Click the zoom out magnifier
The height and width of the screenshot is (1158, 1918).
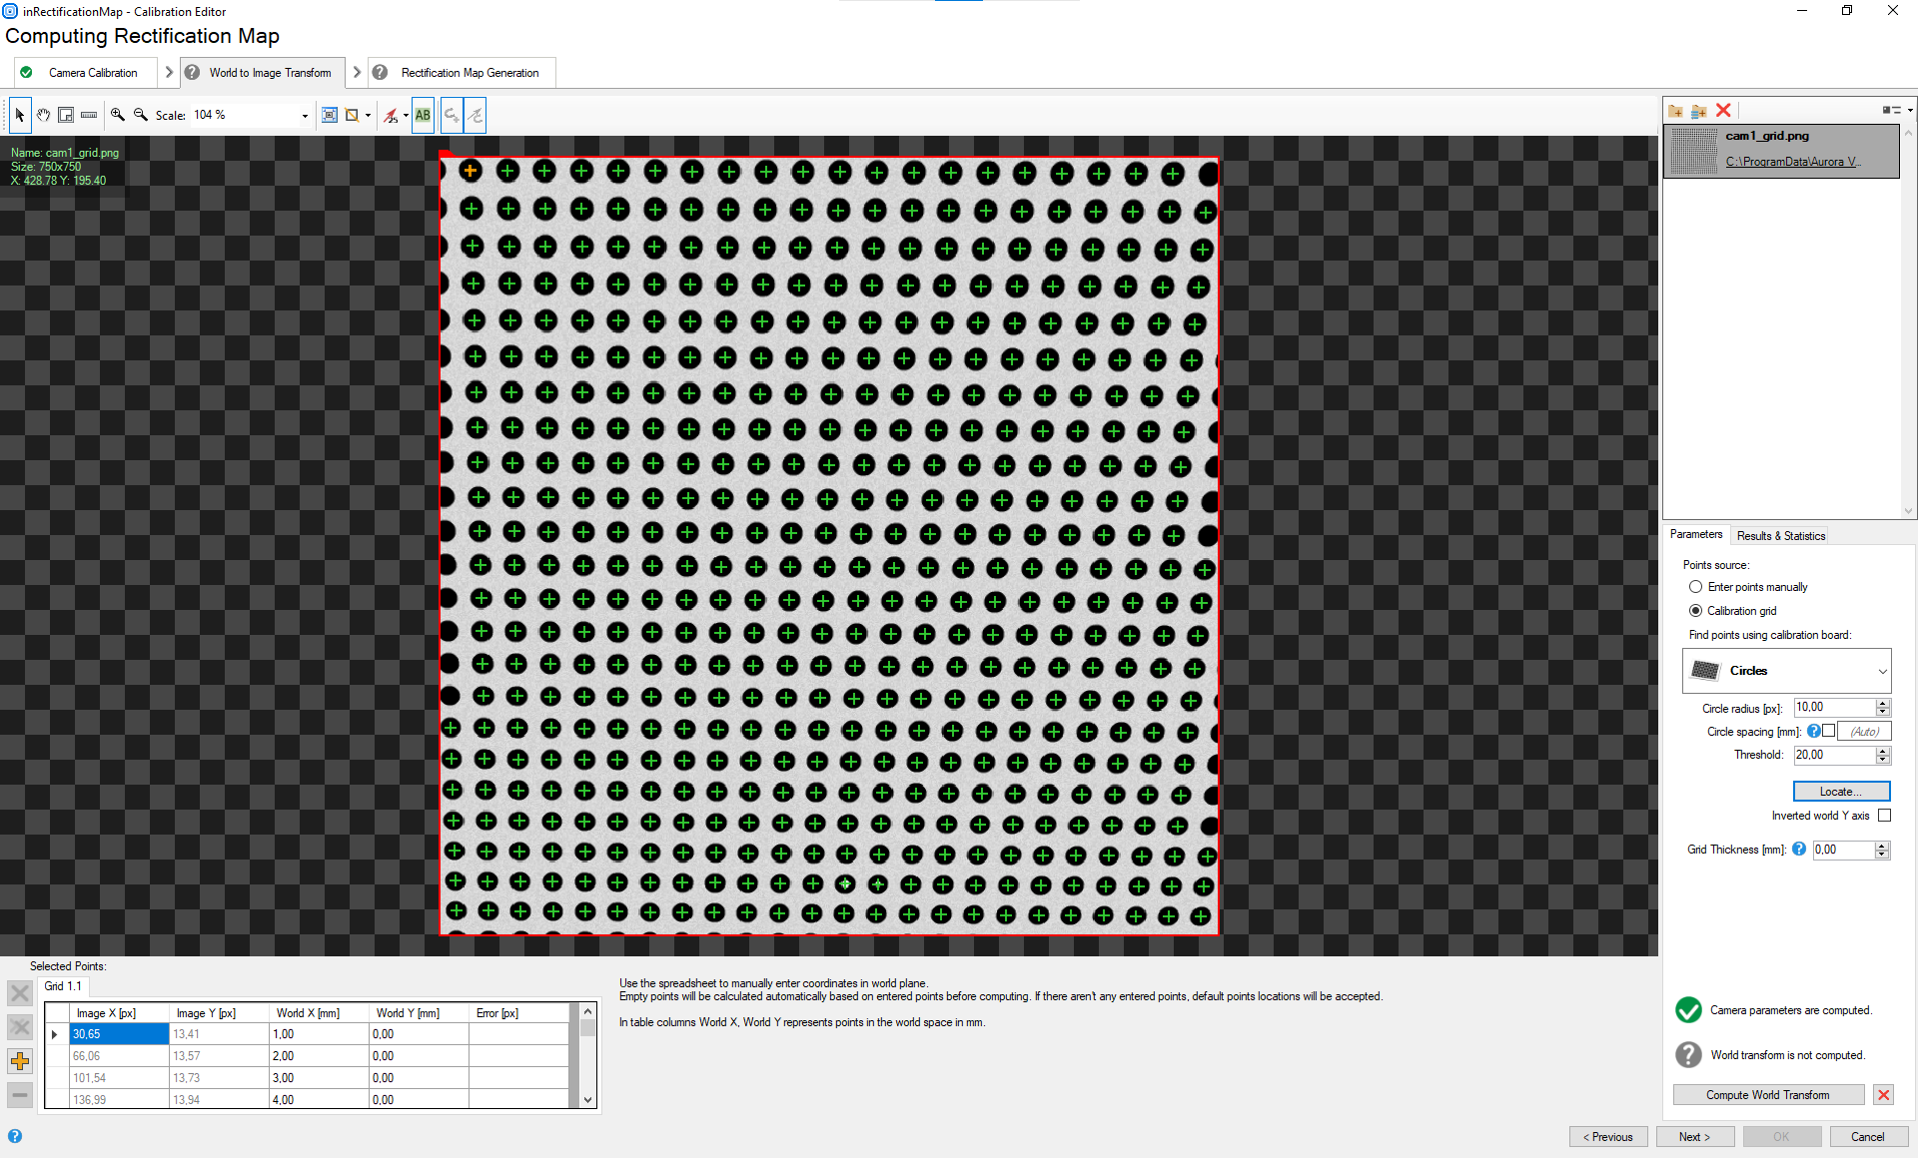coord(141,115)
